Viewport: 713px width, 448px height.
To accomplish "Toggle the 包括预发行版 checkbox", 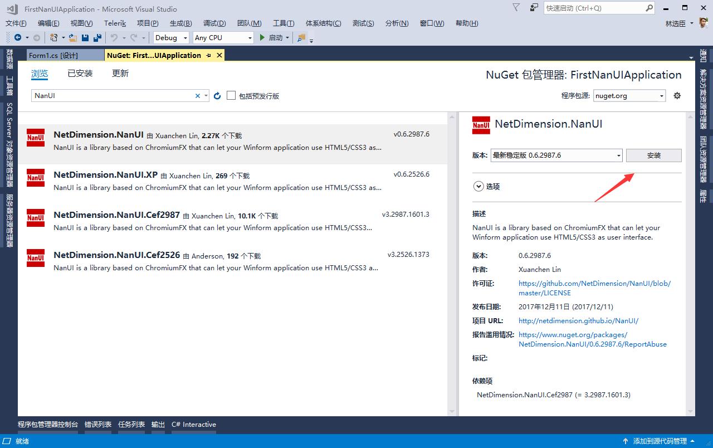I will tap(231, 95).
